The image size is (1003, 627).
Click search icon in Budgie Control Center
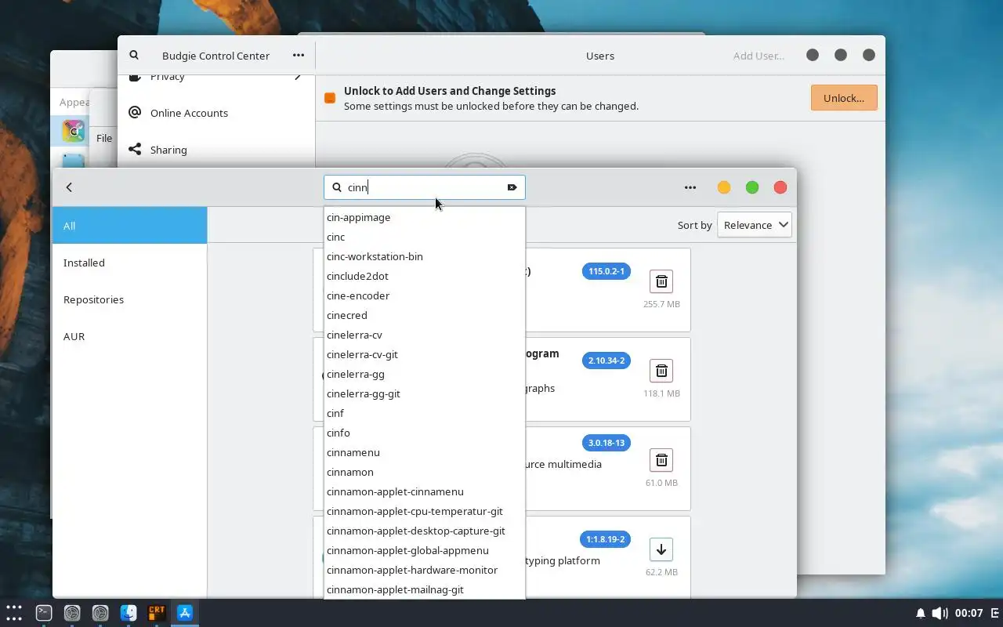(x=134, y=56)
